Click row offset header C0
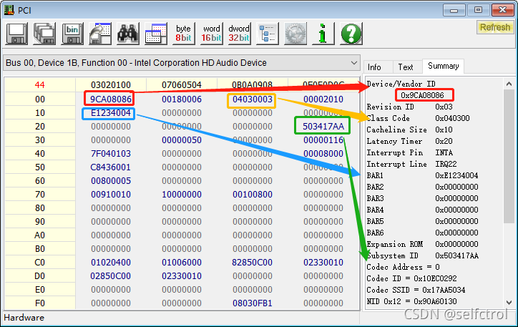Image resolution: width=518 pixels, height=327 pixels. [39, 263]
